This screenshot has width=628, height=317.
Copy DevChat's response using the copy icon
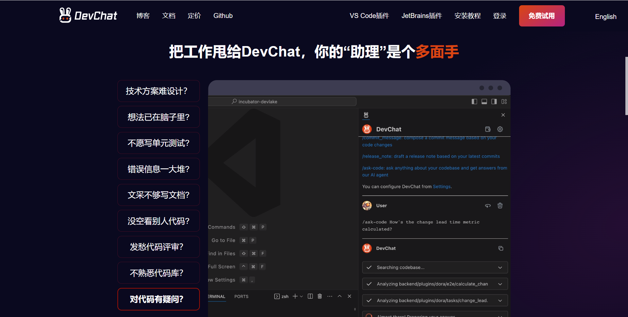tap(501, 248)
